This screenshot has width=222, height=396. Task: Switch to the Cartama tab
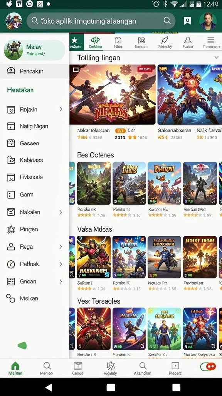pos(96,42)
